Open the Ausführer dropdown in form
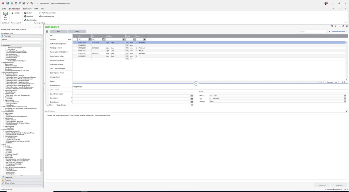The width and height of the screenshot is (349, 192). click(x=192, y=105)
